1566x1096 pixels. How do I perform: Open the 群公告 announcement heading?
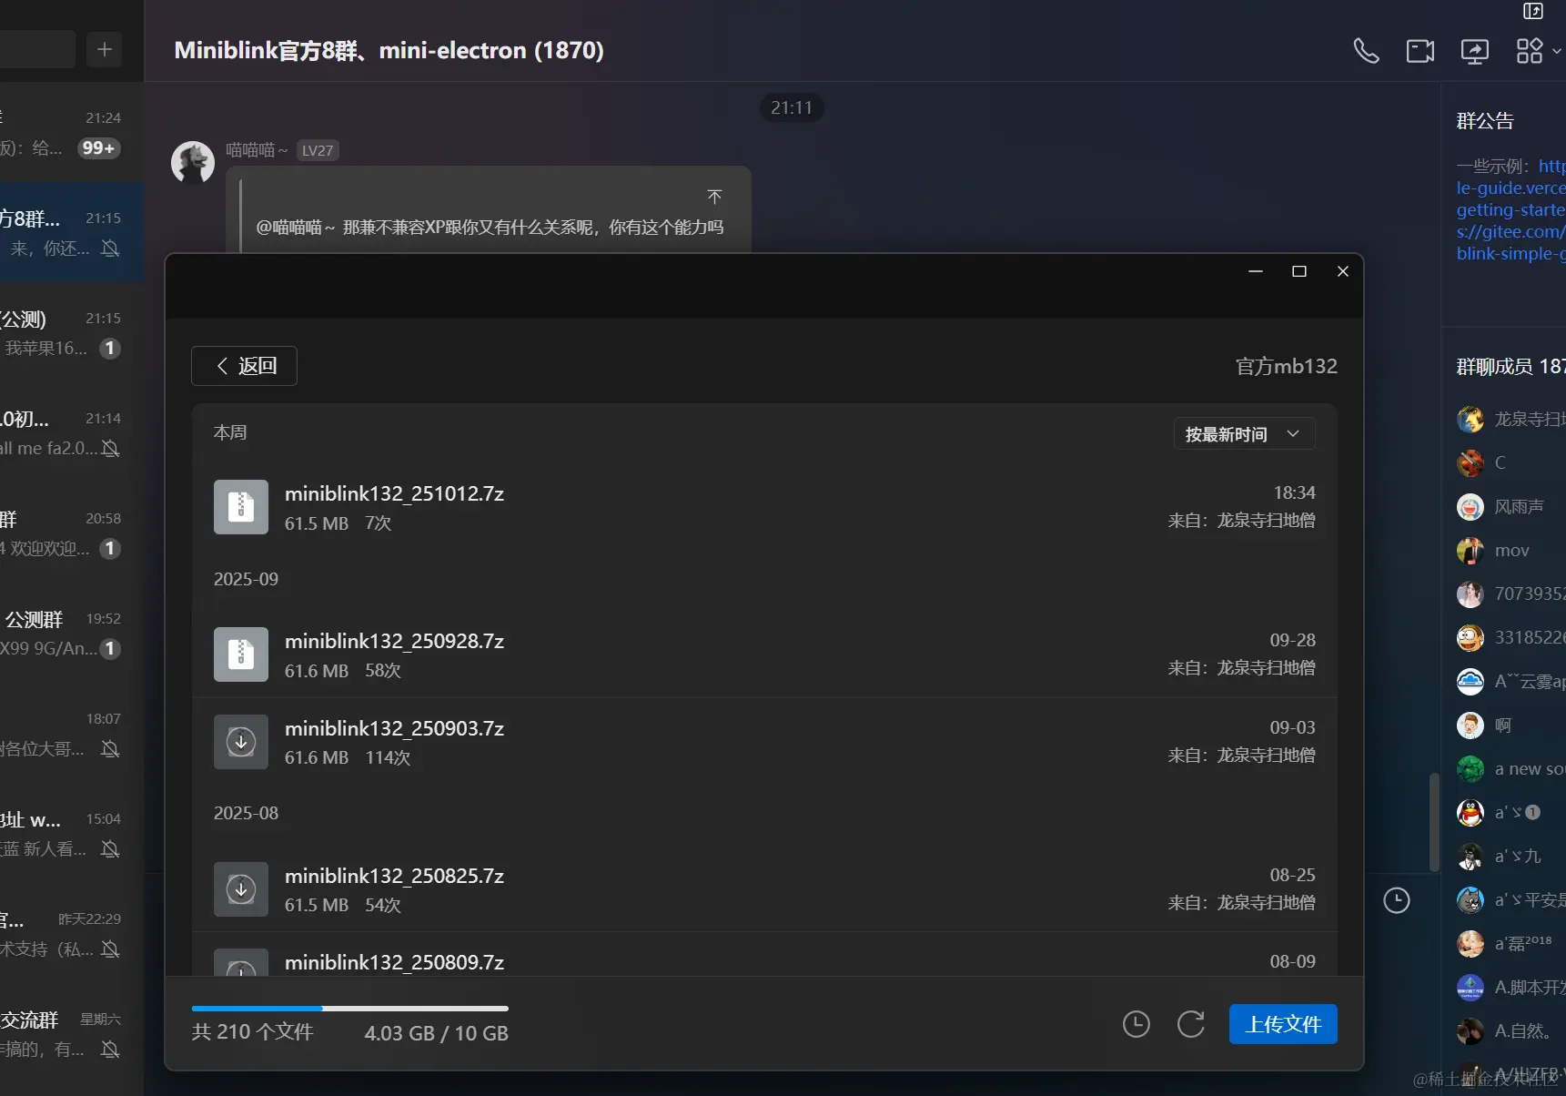pyautogui.click(x=1485, y=121)
